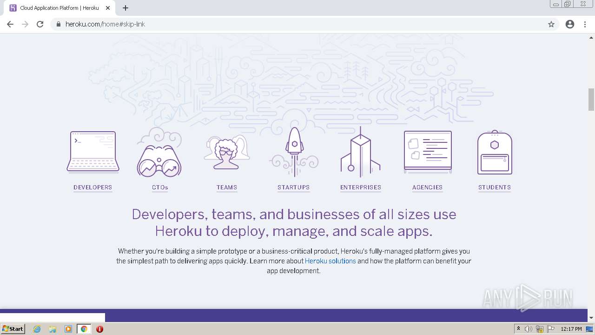Click the Teams people icon
The width and height of the screenshot is (595, 335).
(x=227, y=153)
